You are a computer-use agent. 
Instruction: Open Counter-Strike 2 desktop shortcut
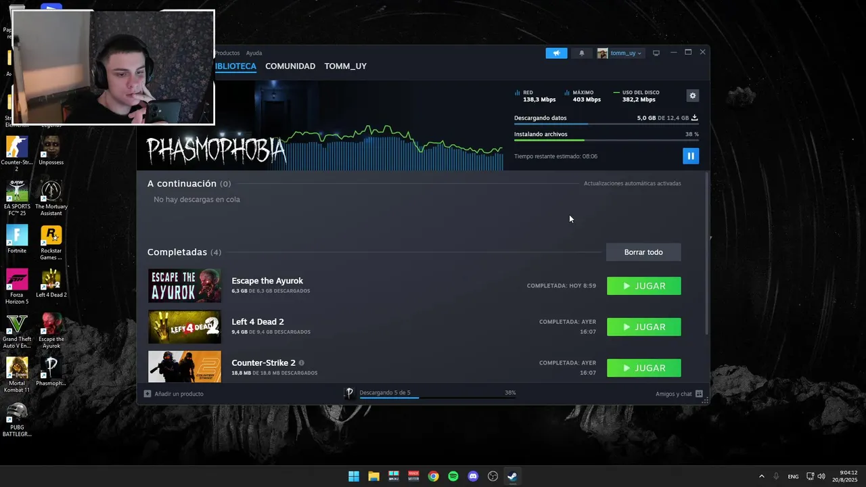coord(17,154)
